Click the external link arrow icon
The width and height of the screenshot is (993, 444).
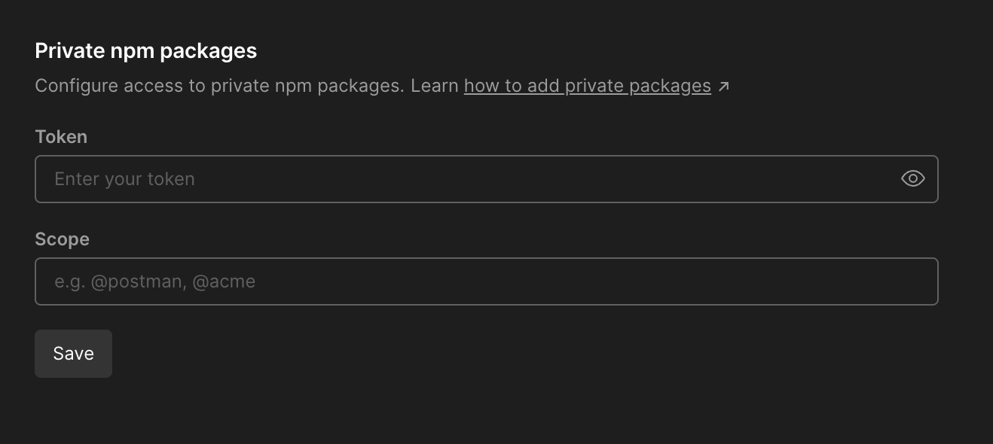[x=723, y=87]
